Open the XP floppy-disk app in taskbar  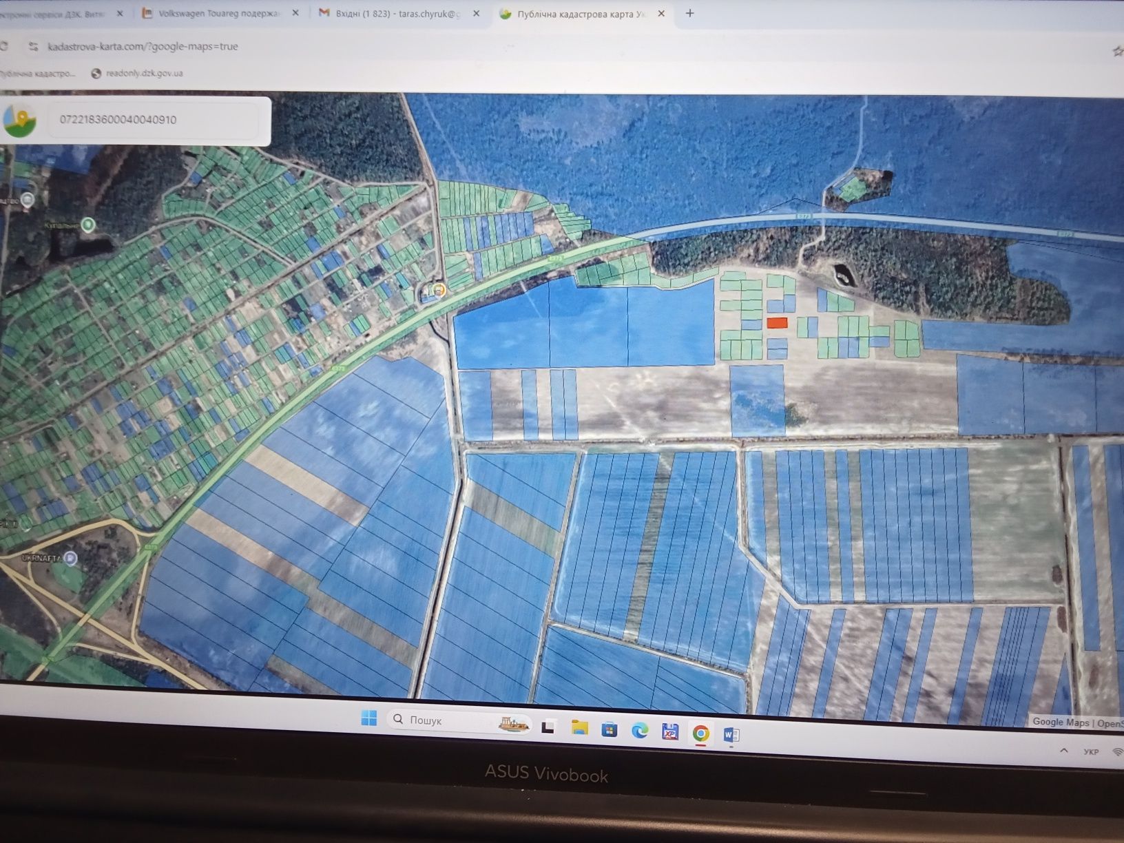coord(670,731)
